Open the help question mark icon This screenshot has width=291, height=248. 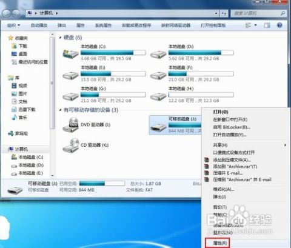(x=279, y=25)
